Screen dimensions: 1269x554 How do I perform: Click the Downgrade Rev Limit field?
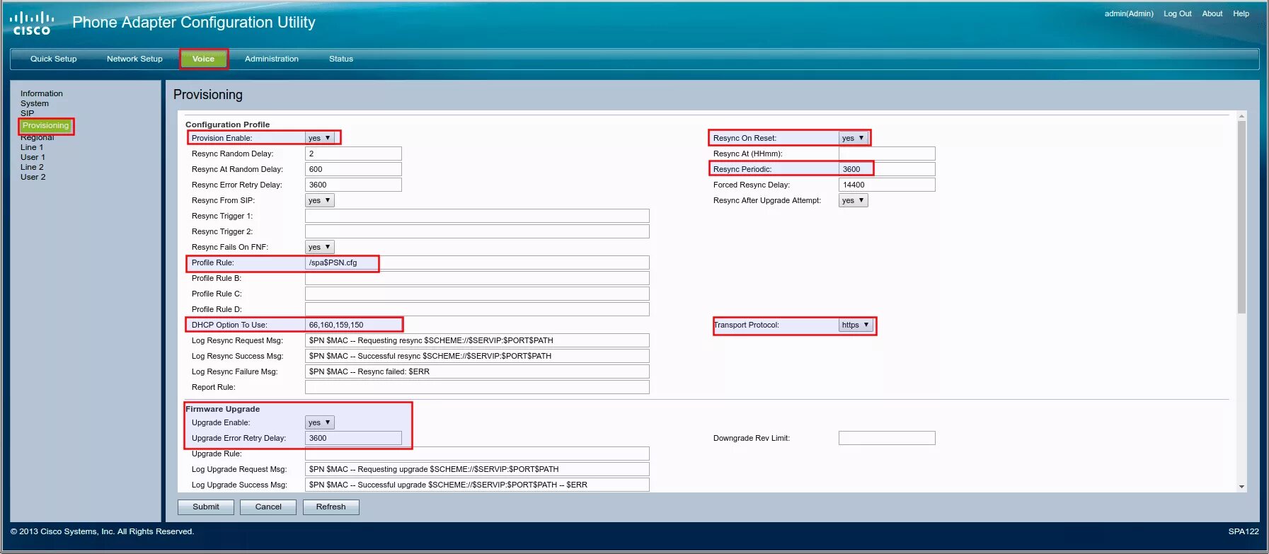(887, 438)
